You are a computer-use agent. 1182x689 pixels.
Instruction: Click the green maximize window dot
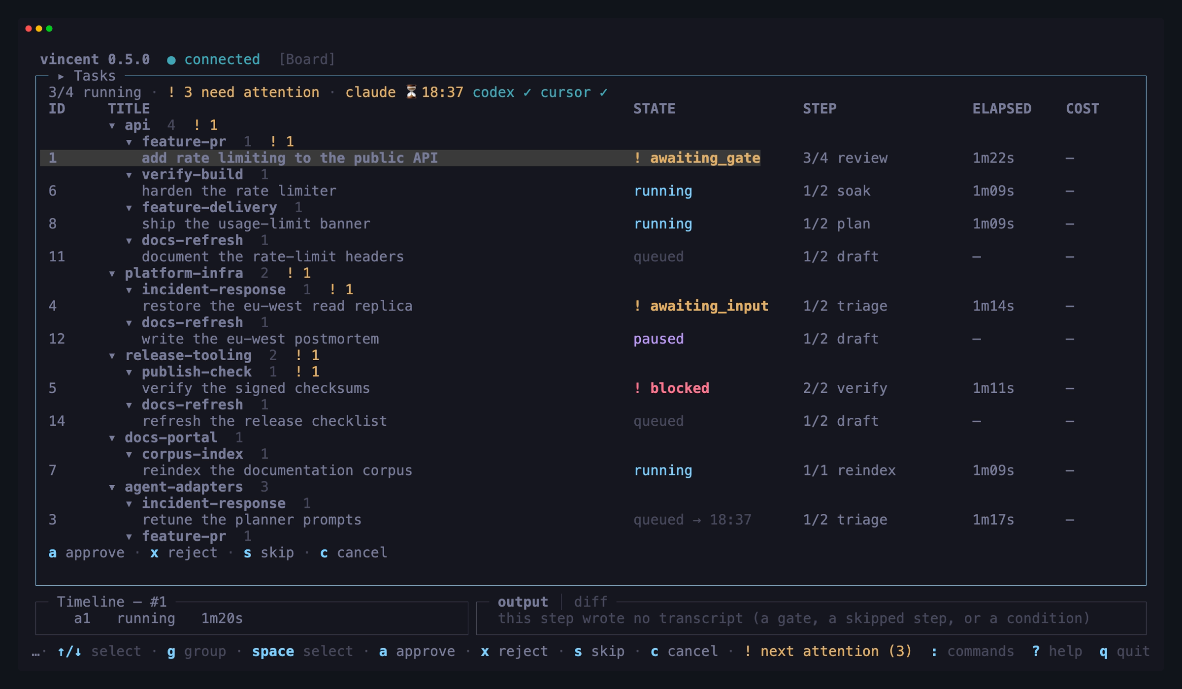coord(49,29)
